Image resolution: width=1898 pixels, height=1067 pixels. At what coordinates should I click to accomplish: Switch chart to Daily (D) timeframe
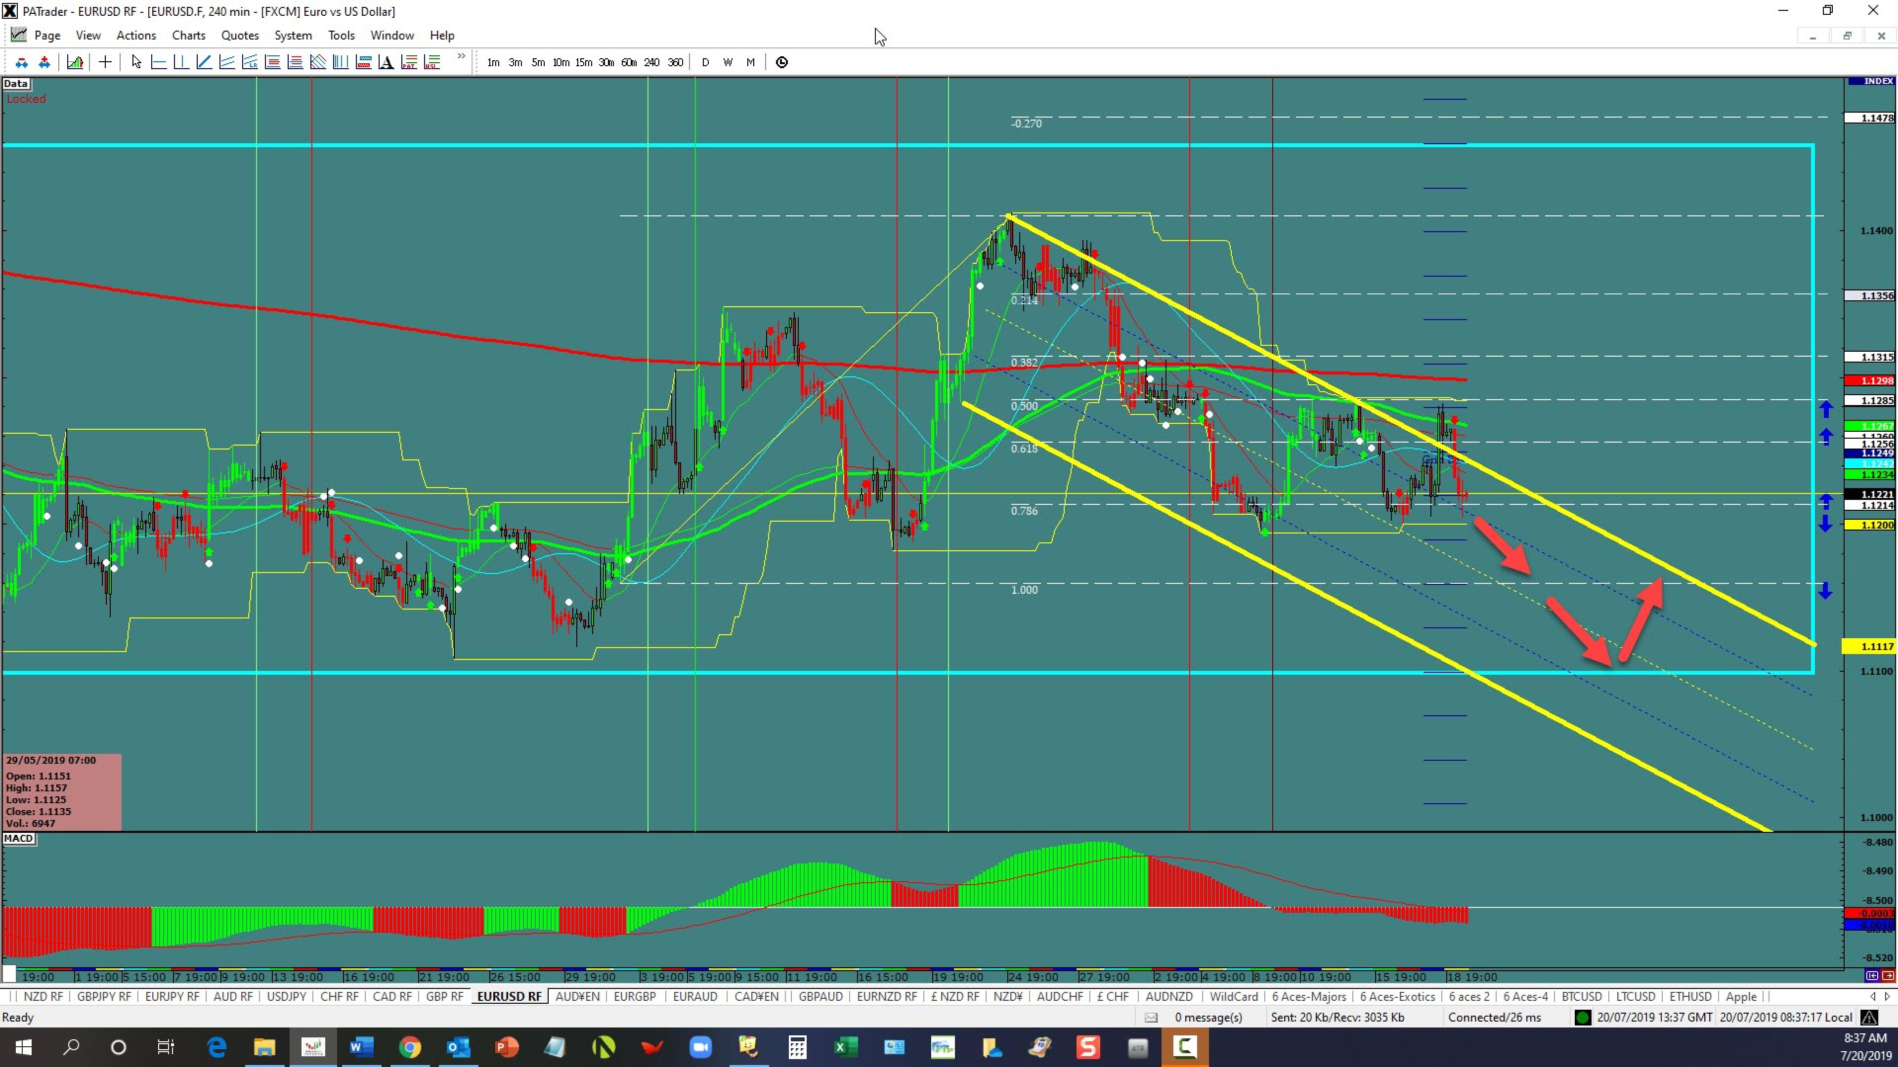(x=705, y=63)
